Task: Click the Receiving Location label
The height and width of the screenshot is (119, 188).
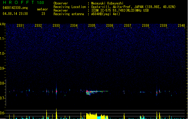Action: 70,7
